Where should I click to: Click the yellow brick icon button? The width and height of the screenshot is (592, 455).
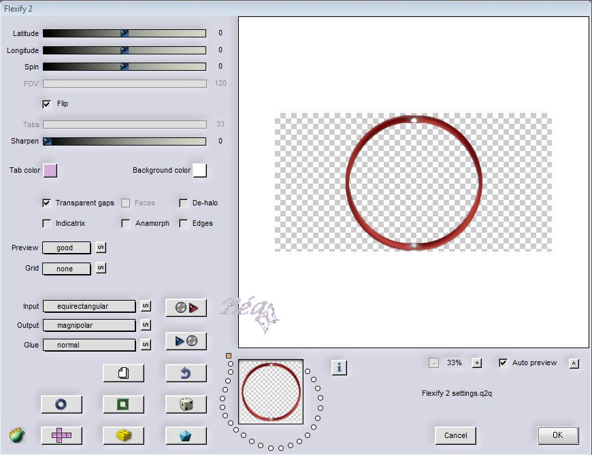123,435
